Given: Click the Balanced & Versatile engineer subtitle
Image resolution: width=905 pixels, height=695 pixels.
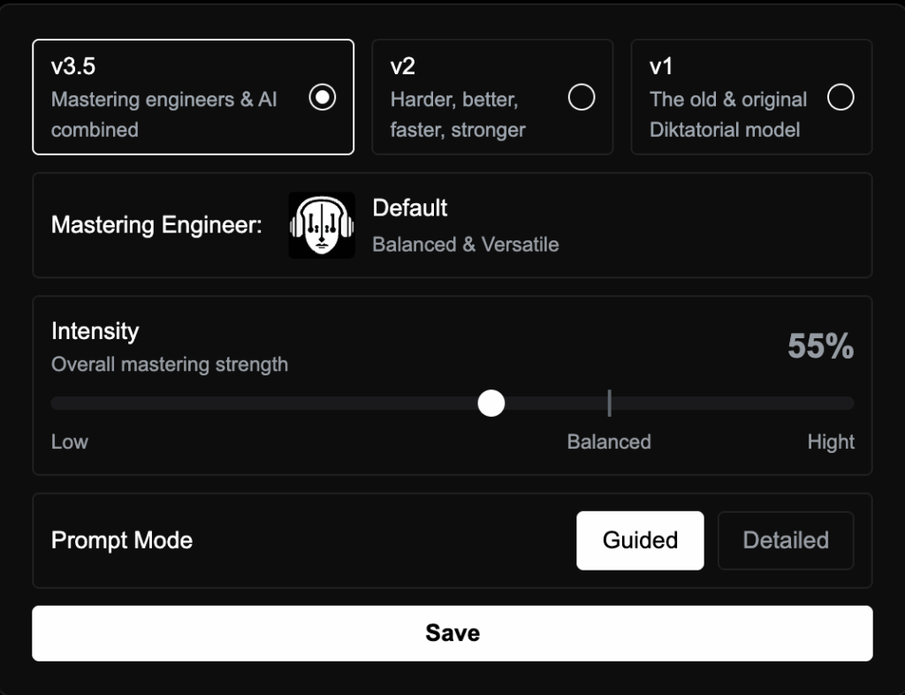Looking at the screenshot, I should tap(466, 245).
